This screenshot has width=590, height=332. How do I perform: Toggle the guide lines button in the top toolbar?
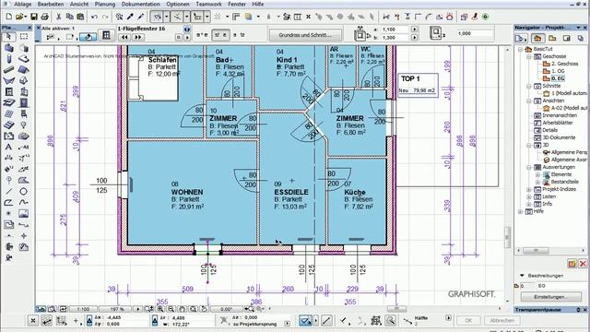pyautogui.click(x=157, y=17)
